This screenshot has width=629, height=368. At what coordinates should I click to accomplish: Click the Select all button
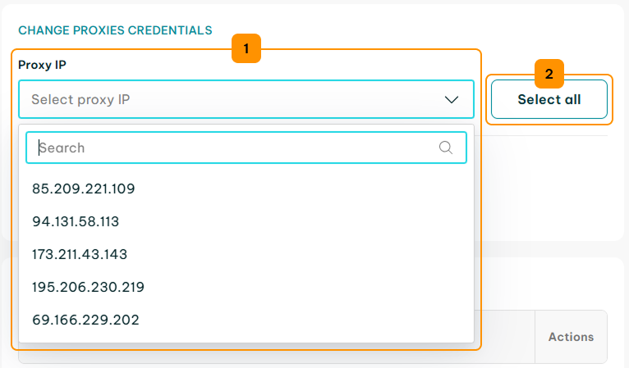[x=549, y=99]
